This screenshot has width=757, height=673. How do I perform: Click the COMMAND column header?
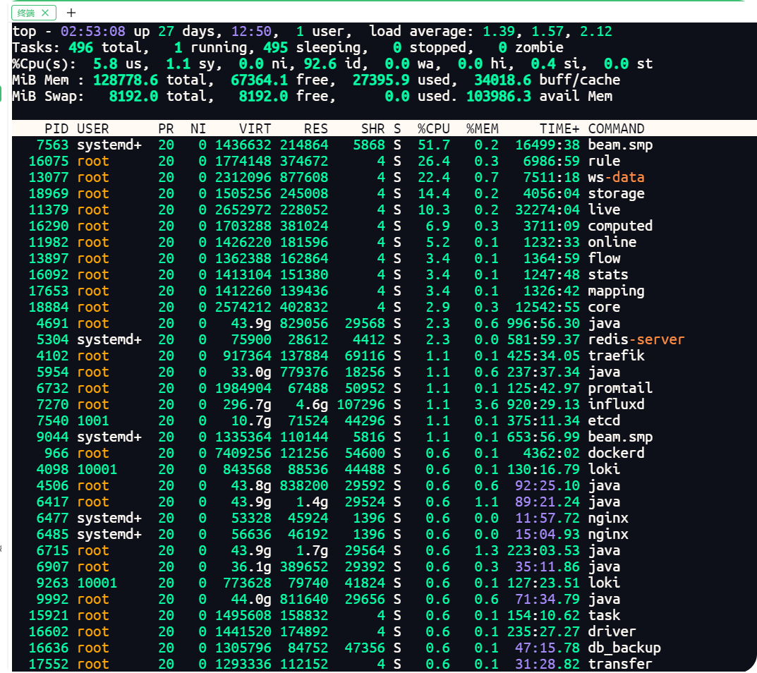tap(616, 129)
